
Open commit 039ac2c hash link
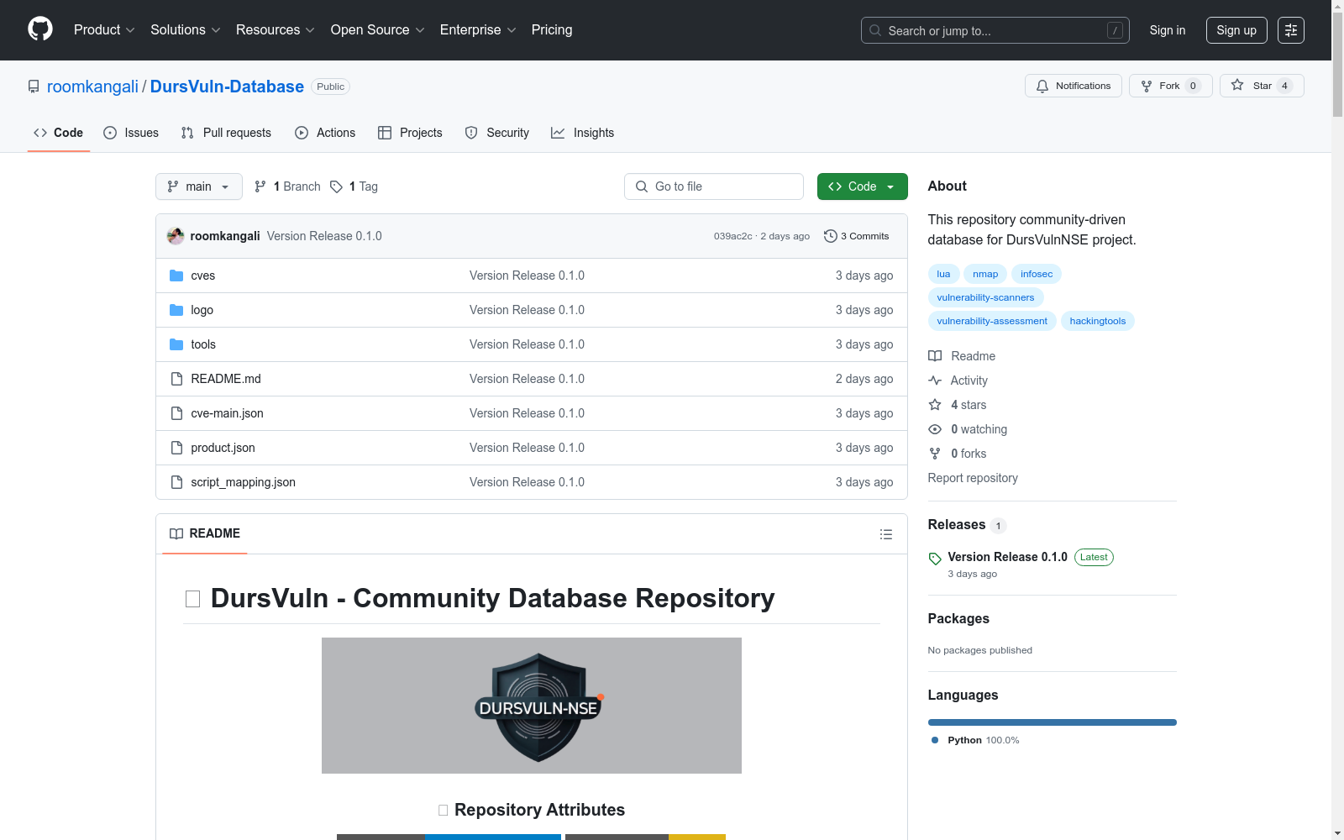point(733,236)
